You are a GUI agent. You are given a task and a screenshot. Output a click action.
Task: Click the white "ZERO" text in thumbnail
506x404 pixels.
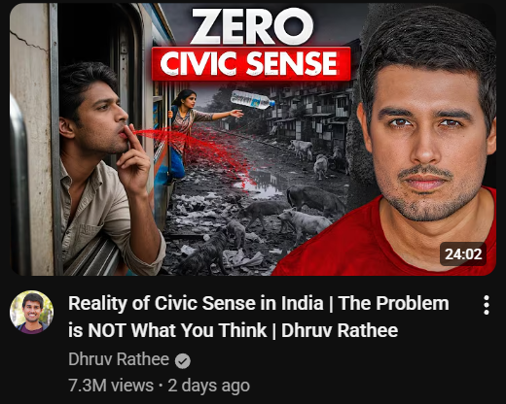251,26
